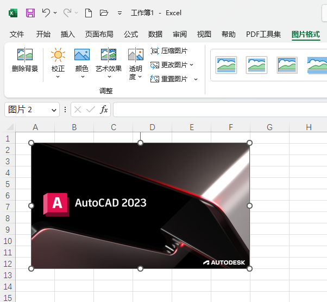
Task: Click the Excel application icon
Action: pos(13,13)
